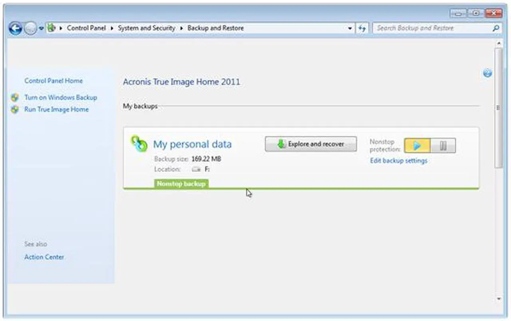511x321 pixels.
Task: Click the 169.22 MB backup size value
Action: pos(206,159)
